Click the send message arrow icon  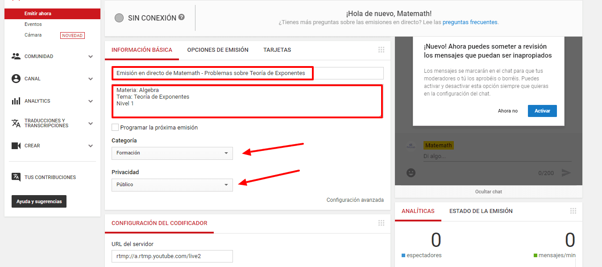tap(566, 173)
